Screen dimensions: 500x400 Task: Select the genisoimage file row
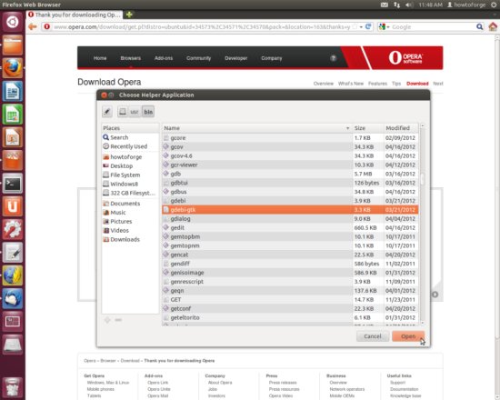[290, 273]
